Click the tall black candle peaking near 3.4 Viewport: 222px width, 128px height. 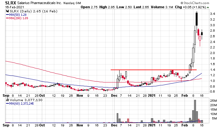197,19
